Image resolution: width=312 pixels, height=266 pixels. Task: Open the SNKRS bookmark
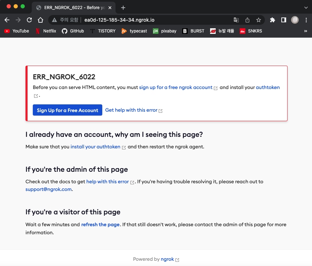251,31
